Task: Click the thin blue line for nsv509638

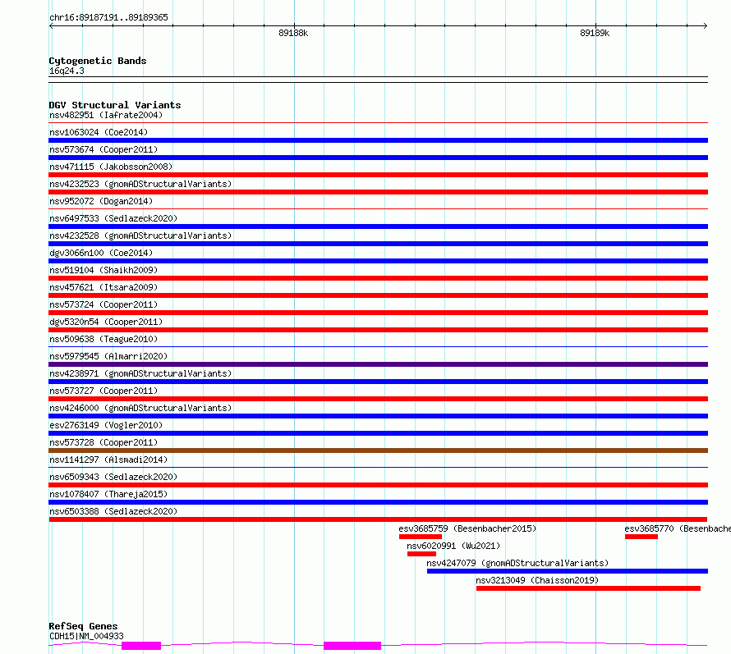Action: [378, 347]
